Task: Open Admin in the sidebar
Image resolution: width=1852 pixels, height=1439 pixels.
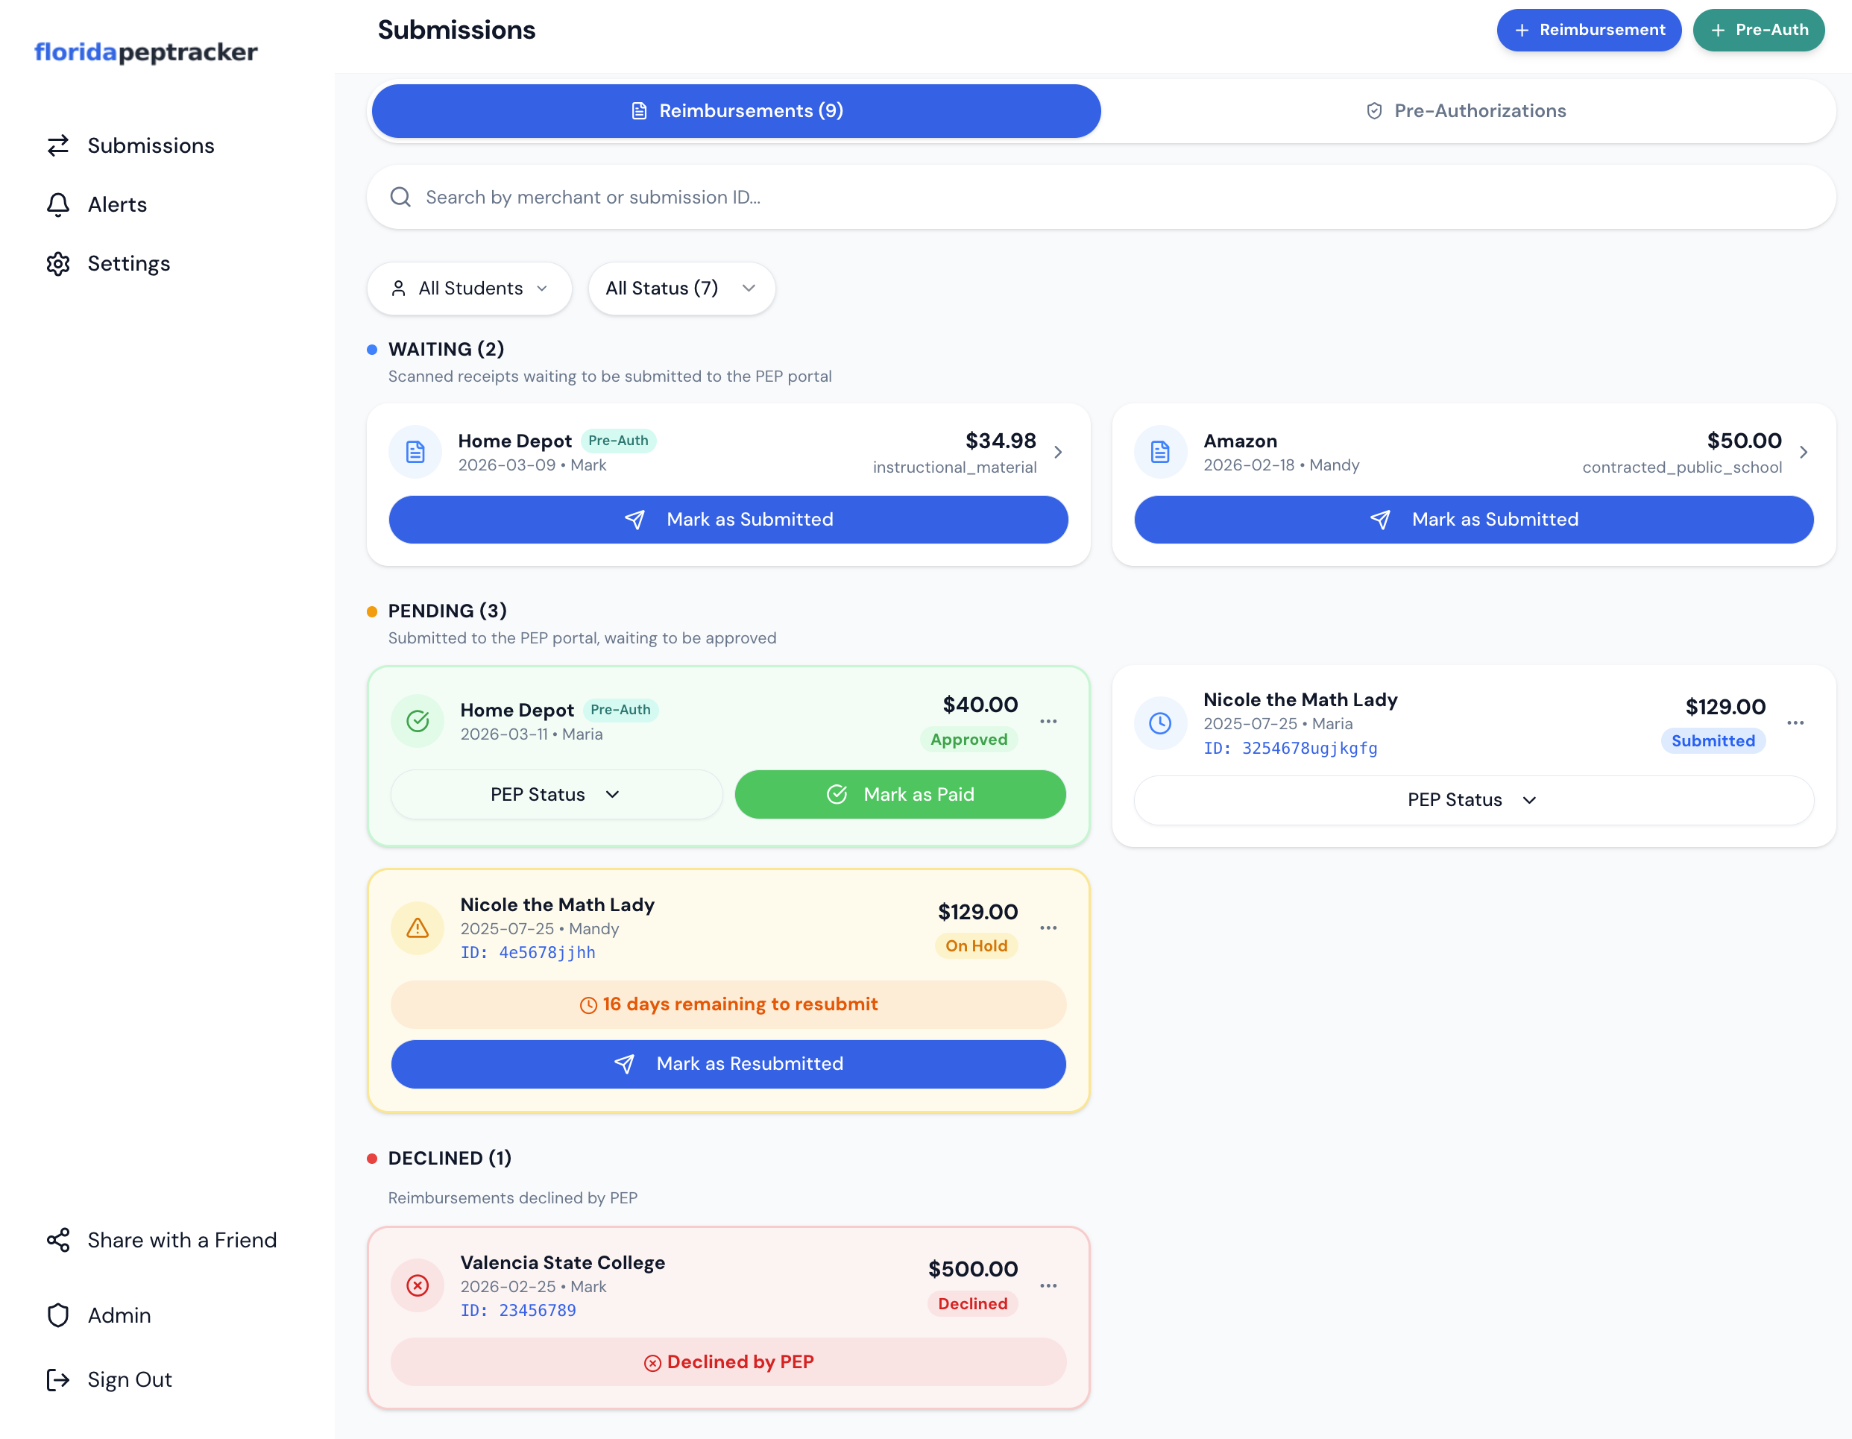Action: pos(99,1315)
